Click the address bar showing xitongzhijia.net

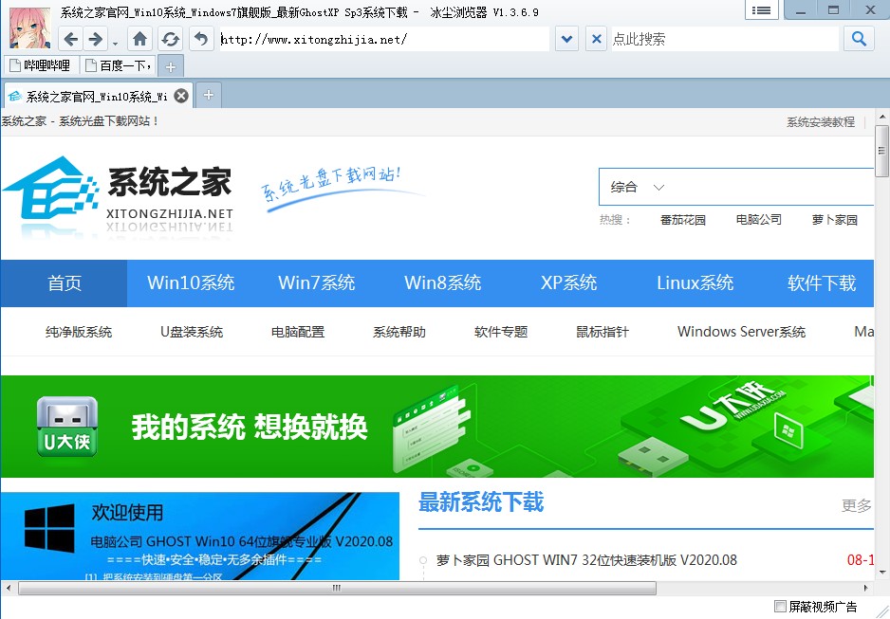click(x=384, y=39)
